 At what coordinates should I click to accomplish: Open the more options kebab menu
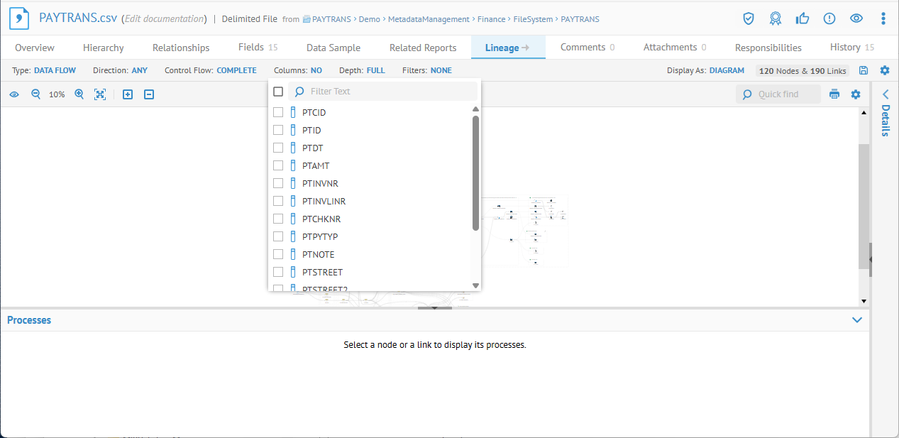883,18
